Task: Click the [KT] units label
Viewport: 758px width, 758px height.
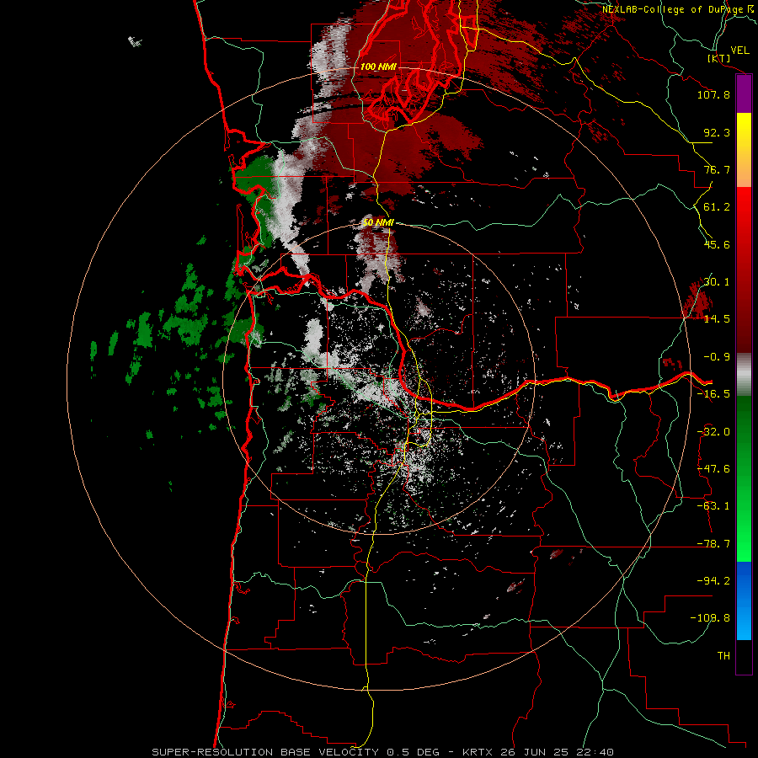Action: tap(719, 58)
